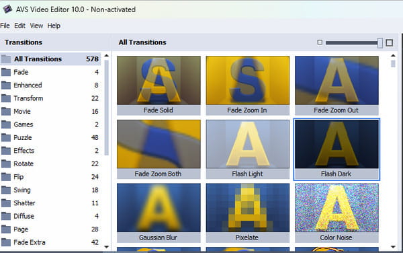Choose the Color Noise transition thumbnail

coord(337,213)
